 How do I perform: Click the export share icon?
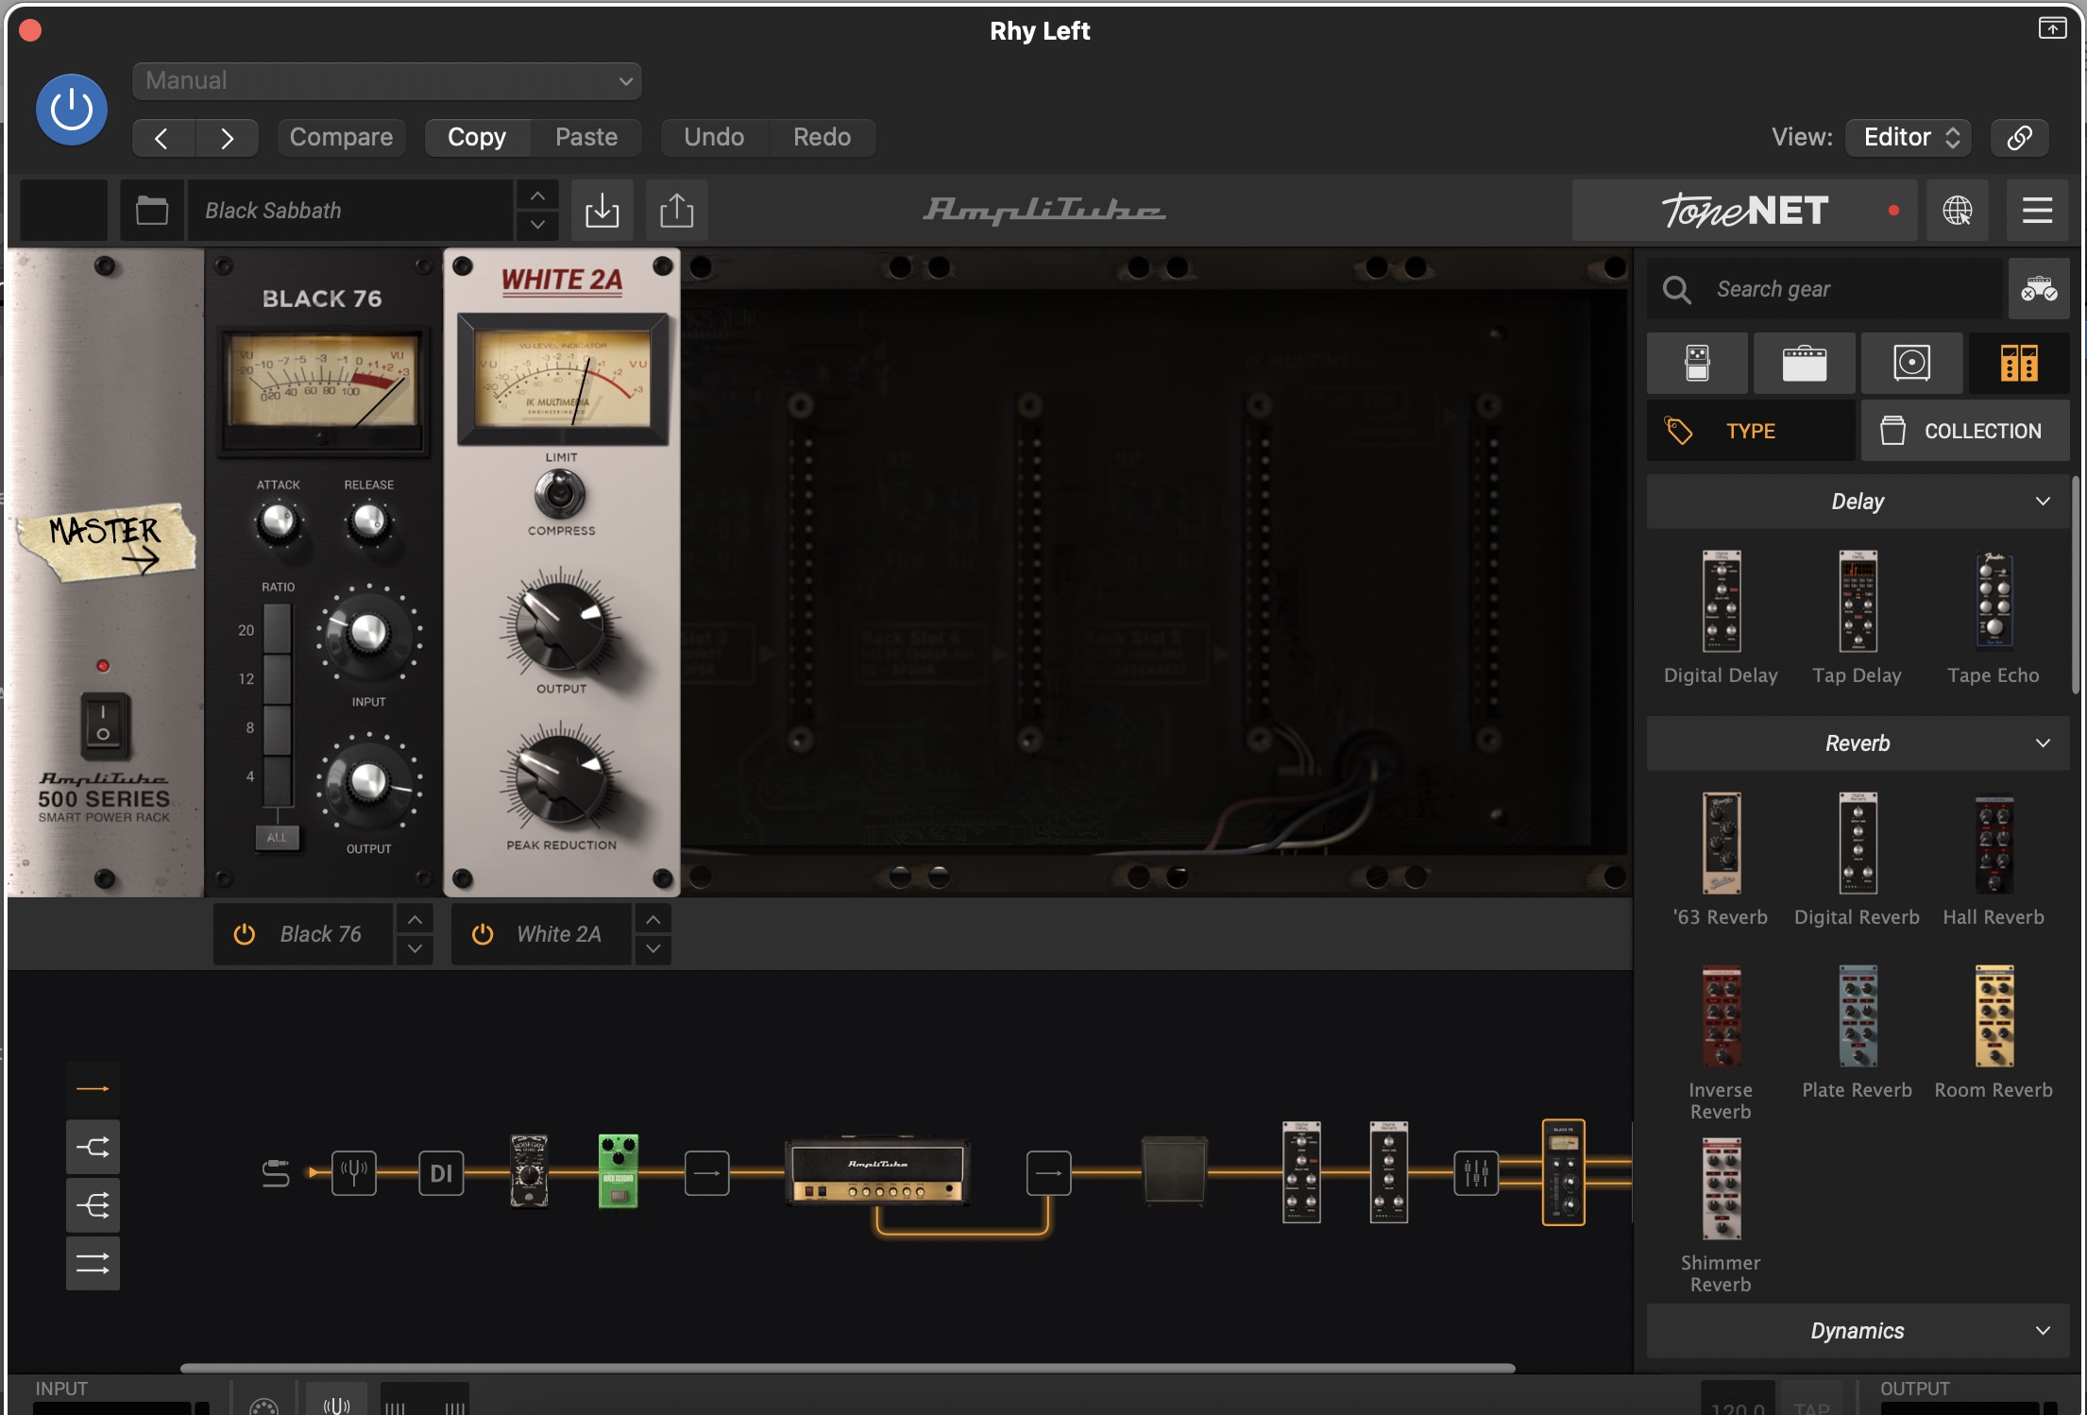pyautogui.click(x=676, y=210)
